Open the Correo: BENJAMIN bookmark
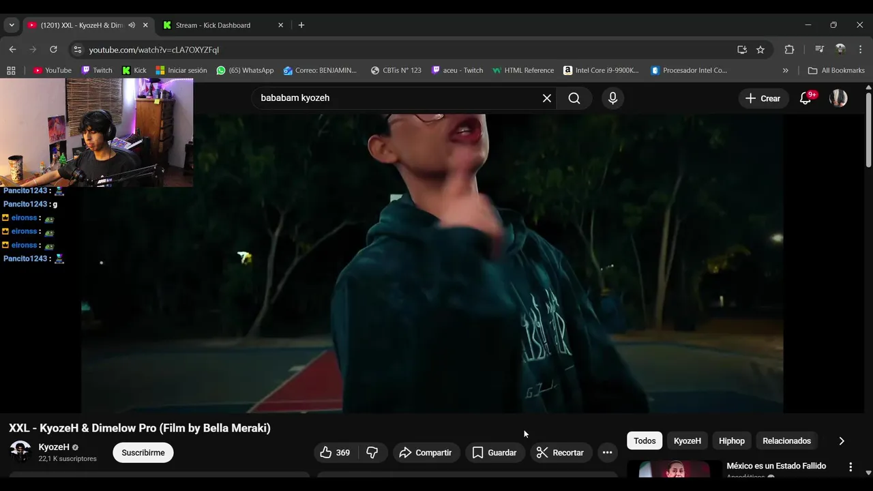This screenshot has height=491, width=873. (321, 70)
